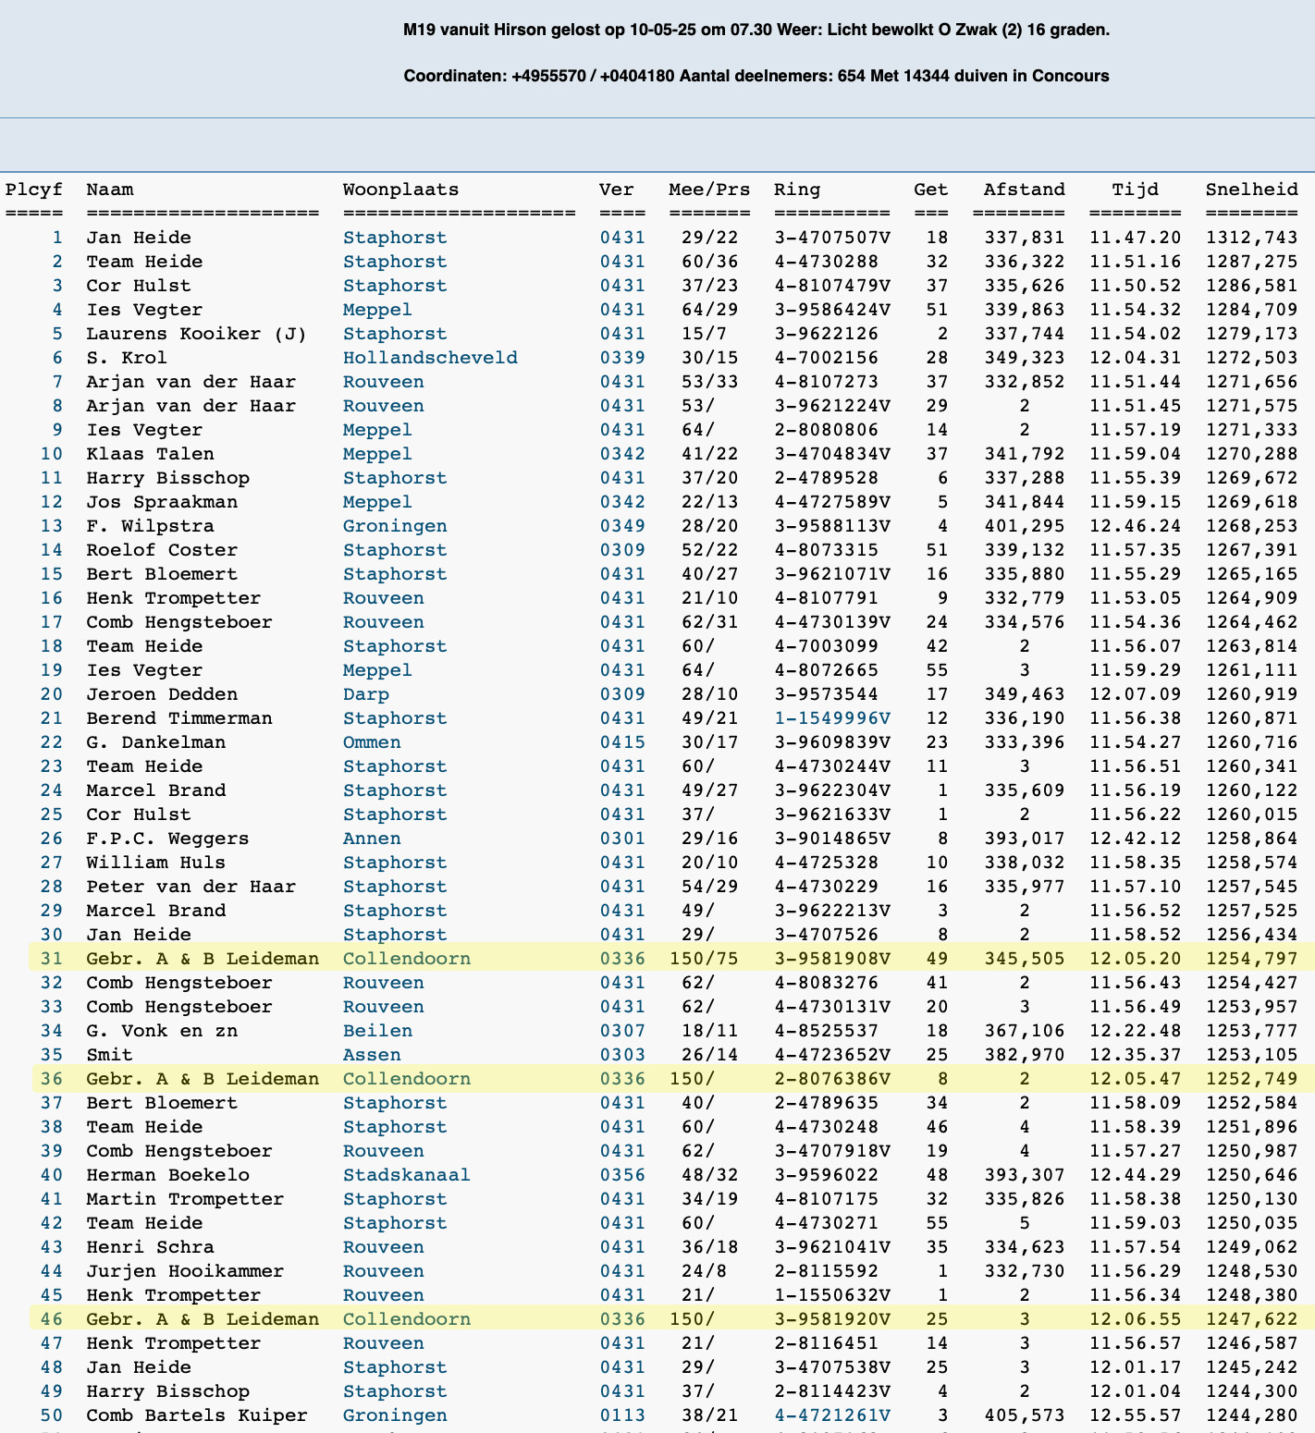Screen dimensions: 1315x1433
Task: Click Stadskanaal town link
Action: pyautogui.click(x=407, y=1175)
